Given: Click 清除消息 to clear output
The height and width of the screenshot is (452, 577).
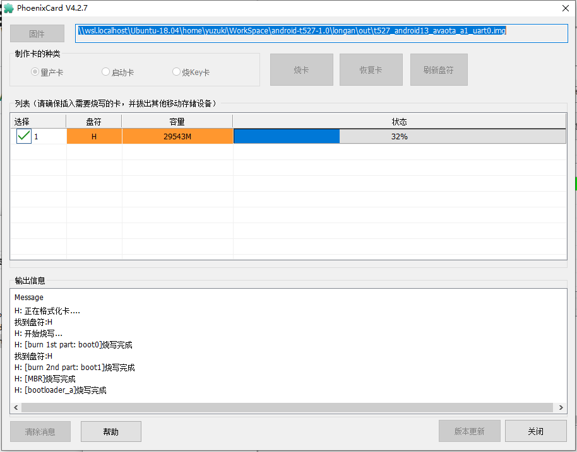Looking at the screenshot, I should pos(40,431).
